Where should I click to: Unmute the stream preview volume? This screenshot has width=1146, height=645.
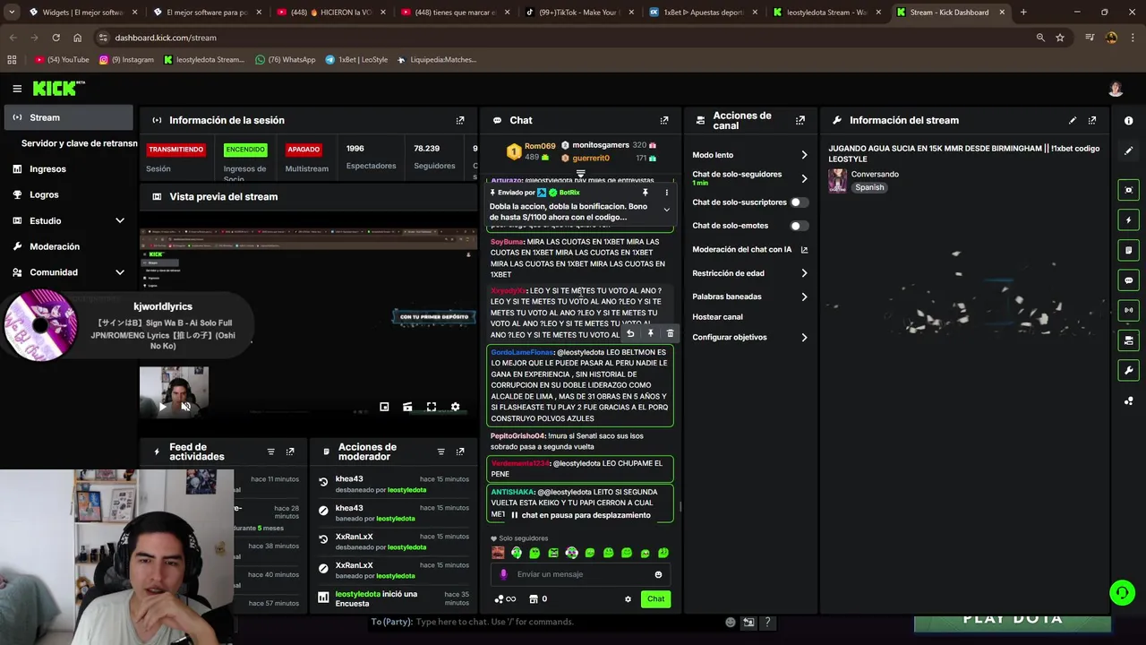pos(186,407)
